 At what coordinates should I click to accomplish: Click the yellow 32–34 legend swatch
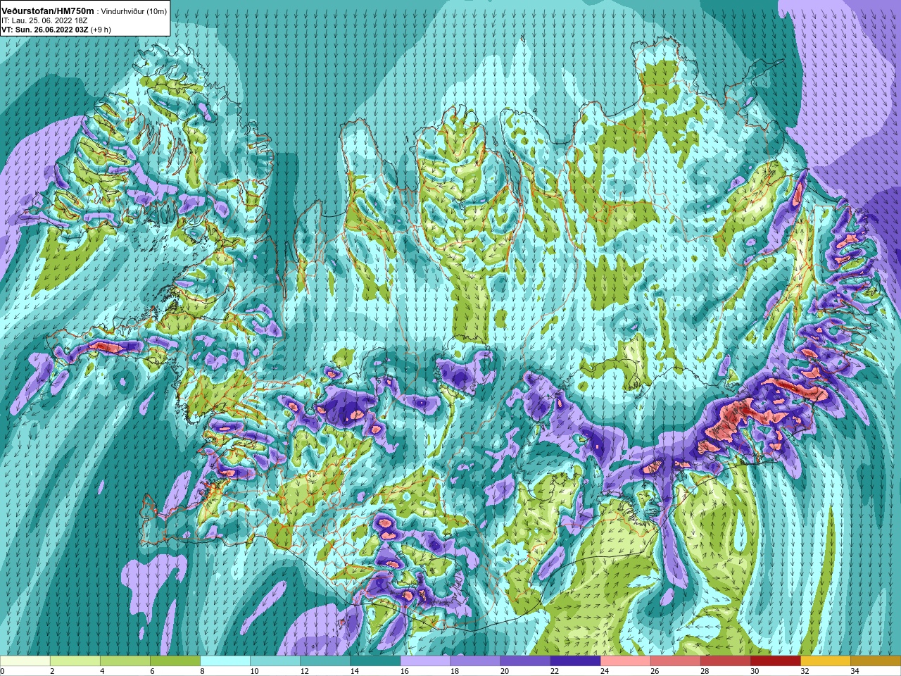coord(825,661)
